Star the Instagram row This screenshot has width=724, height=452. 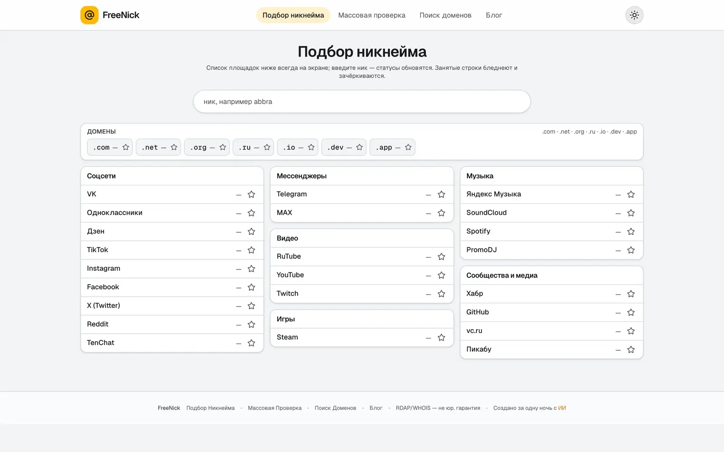pos(252,268)
